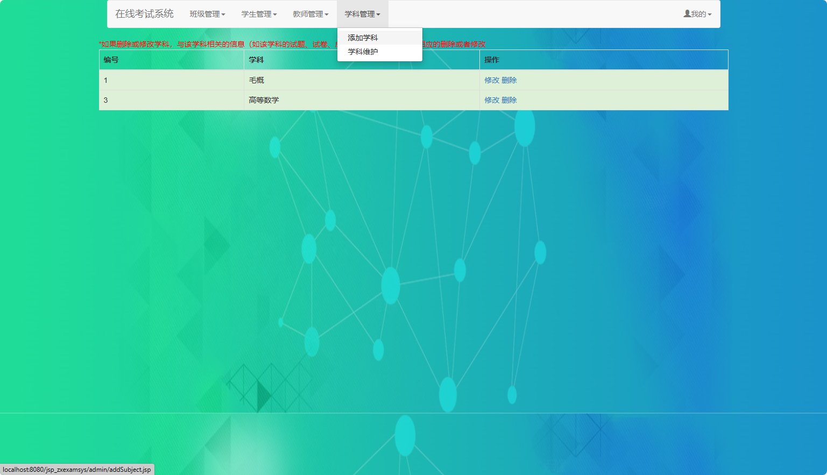Click 修改 for the 高等数学 subject
The image size is (827, 475).
[491, 100]
